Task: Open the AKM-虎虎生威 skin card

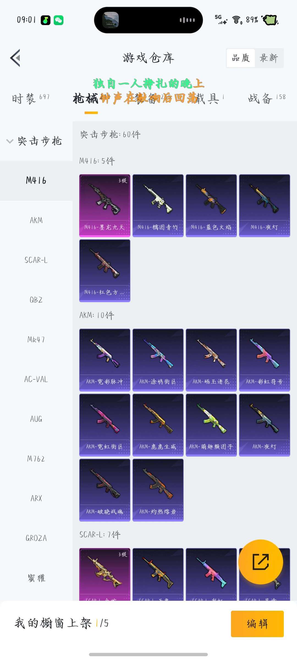Action: pos(158,425)
